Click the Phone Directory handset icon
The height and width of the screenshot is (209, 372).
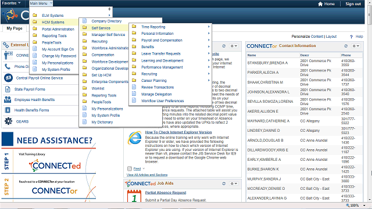click(x=8, y=67)
